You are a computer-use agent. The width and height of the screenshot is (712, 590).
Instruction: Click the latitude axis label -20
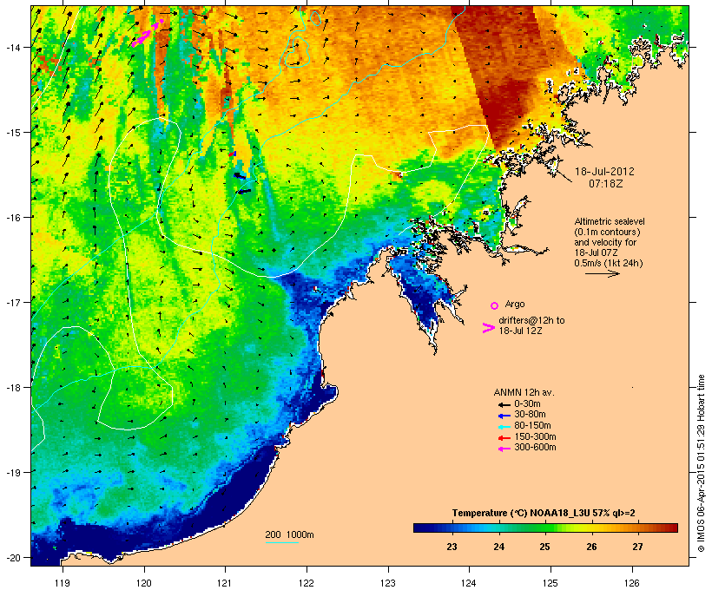[13, 557]
